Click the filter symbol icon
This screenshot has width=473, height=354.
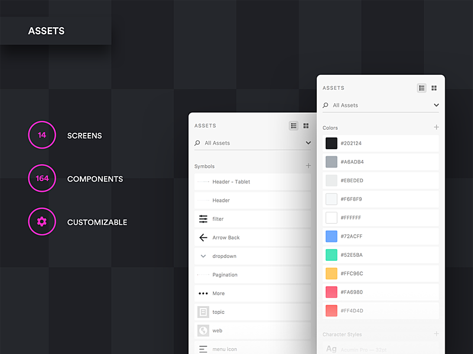tap(203, 219)
